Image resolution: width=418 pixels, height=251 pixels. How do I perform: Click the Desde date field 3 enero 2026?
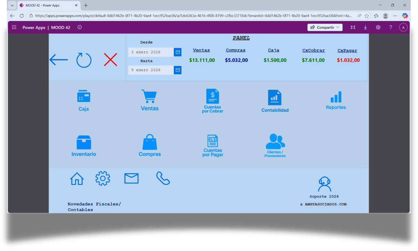151,52
